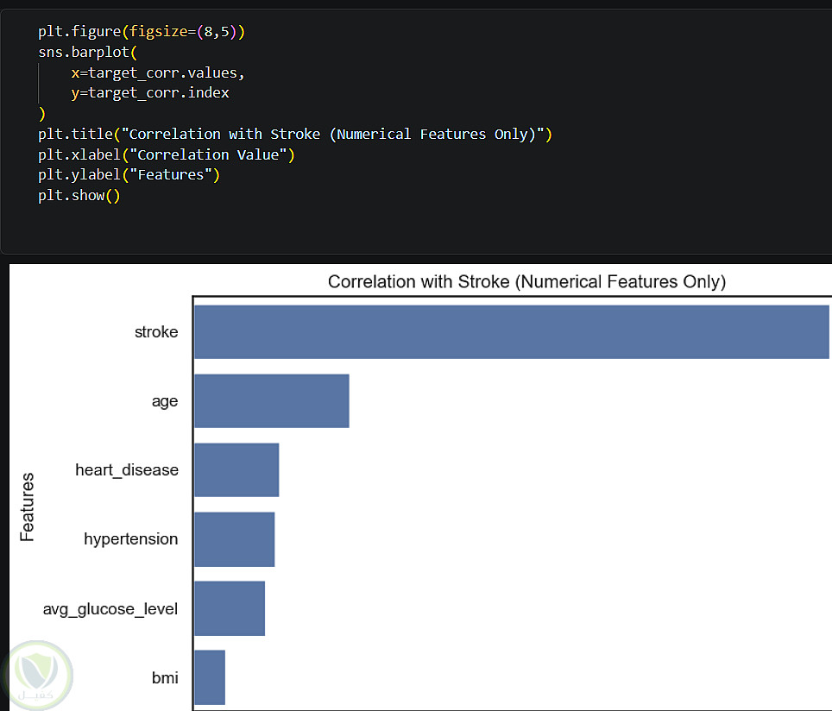This screenshot has height=711, width=832.
Task: Click the avg_glucose_level bar
Action: 230,608
